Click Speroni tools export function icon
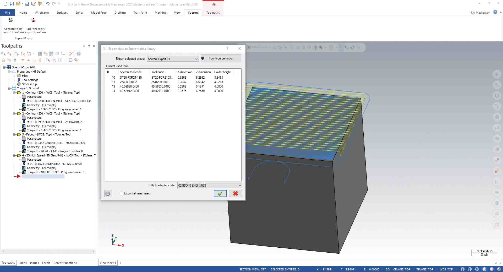 pos(33,20)
